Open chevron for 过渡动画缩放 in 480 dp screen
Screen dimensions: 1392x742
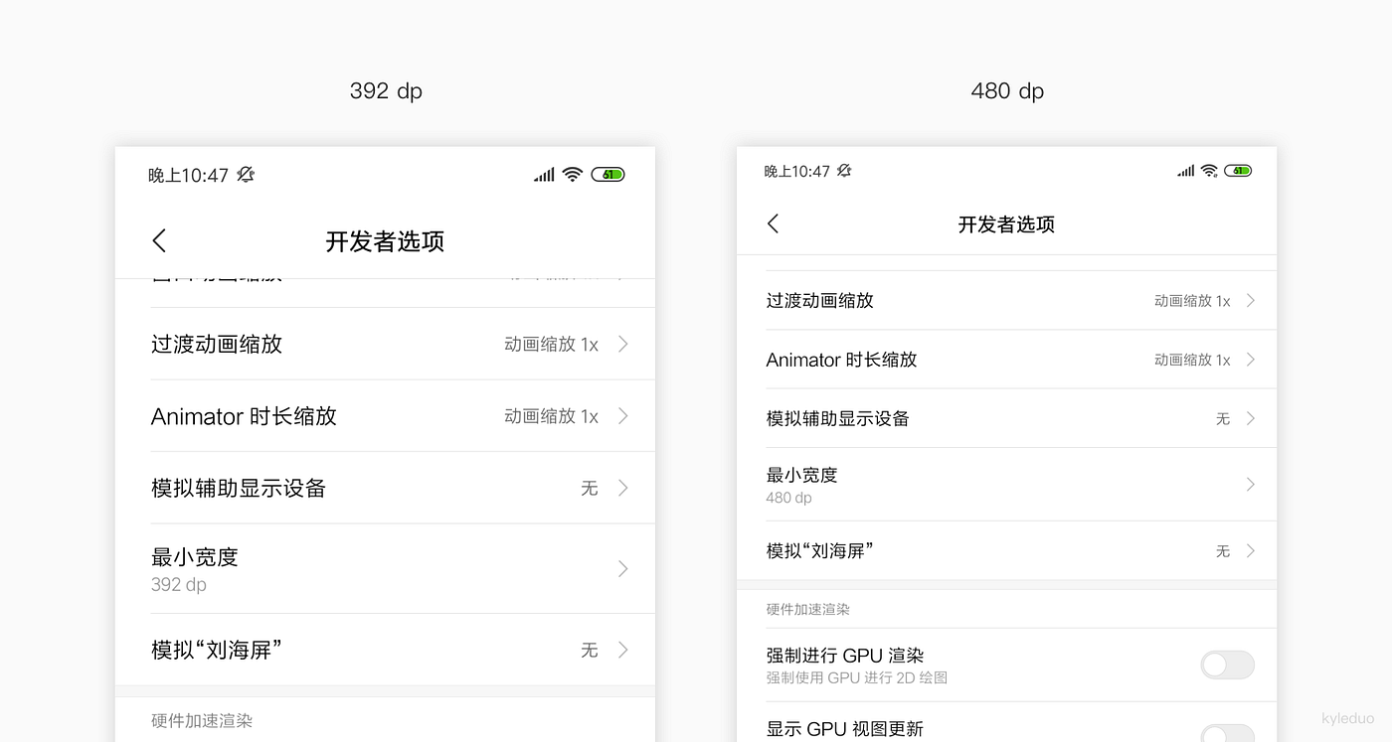click(x=1251, y=300)
